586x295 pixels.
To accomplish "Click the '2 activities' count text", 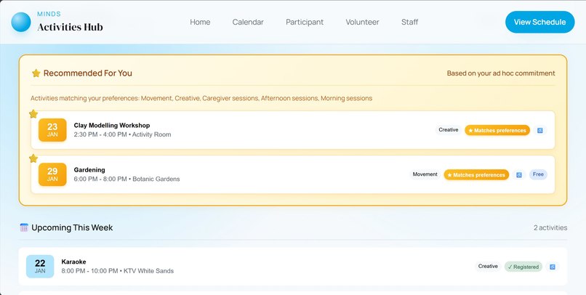I will (x=550, y=227).
